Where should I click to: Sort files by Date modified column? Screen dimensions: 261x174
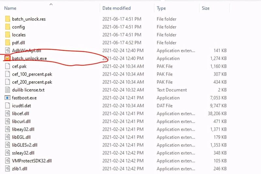[x=116, y=8]
